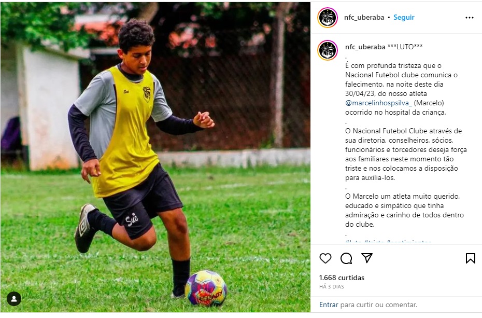The image size is (482, 318).
Task: Share post via paper plane icon
Action: pyautogui.click(x=367, y=258)
